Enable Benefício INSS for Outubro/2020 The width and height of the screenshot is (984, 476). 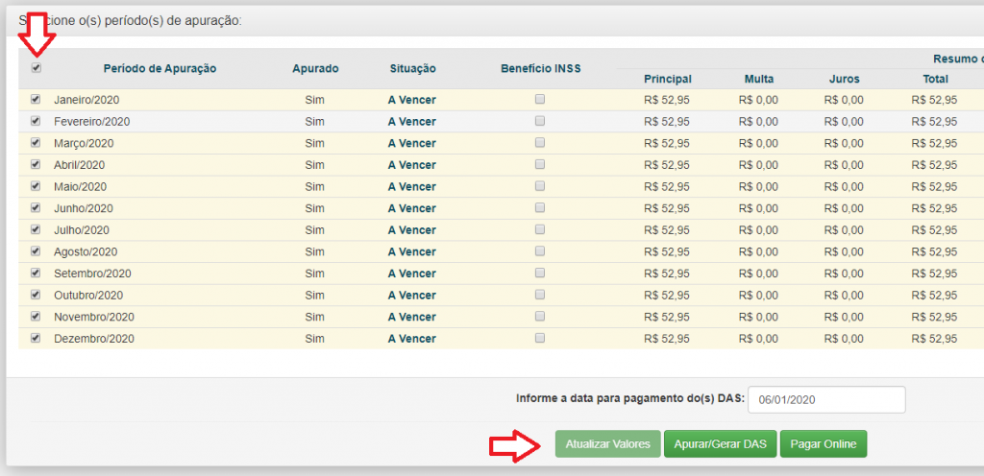540,295
